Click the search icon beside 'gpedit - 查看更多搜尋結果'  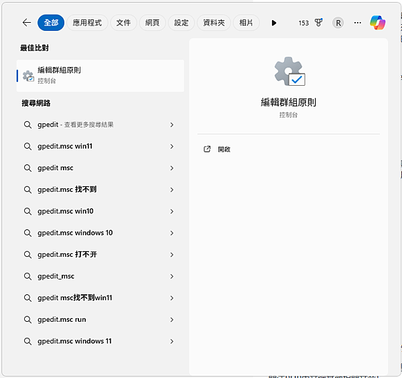pos(27,125)
